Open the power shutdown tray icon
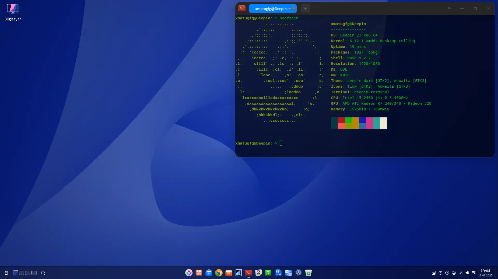Viewport: 498px width, 279px height. tap(440, 273)
